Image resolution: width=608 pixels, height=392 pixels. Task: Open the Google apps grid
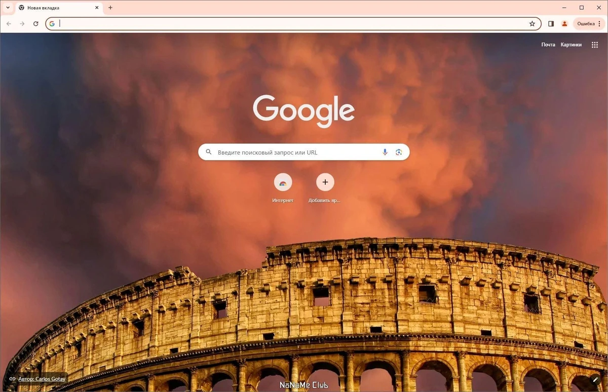pos(594,45)
